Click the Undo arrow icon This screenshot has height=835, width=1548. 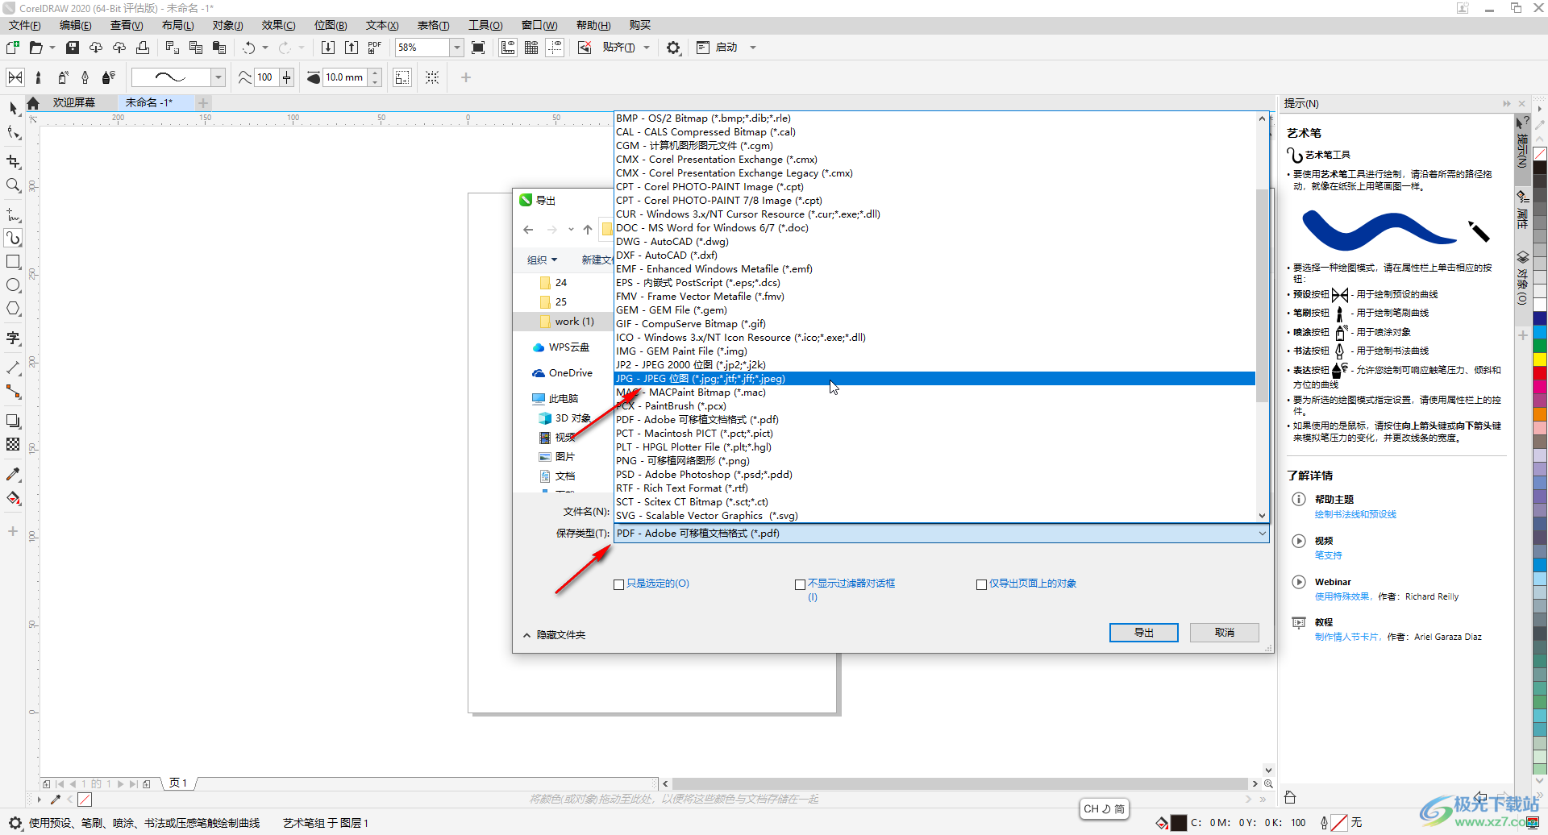coord(249,48)
